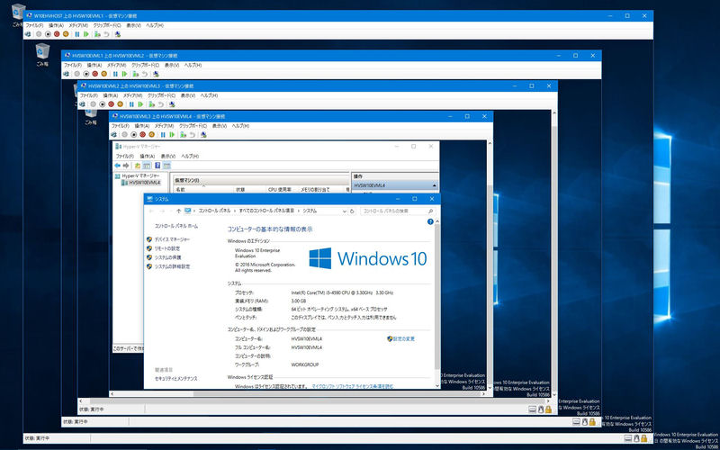This screenshot has height=450, width=720.
Task: Click Turn Off icon in HVSW10EVML4 connection toolbar
Action: pyautogui.click(x=133, y=134)
